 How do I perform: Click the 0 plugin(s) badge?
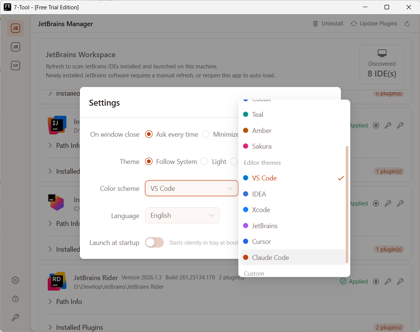click(389, 94)
